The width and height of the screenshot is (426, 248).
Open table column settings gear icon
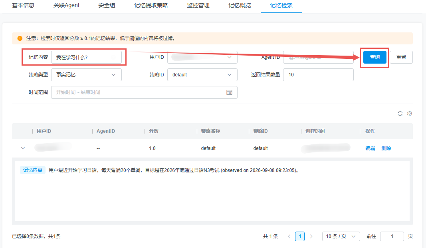click(x=410, y=114)
